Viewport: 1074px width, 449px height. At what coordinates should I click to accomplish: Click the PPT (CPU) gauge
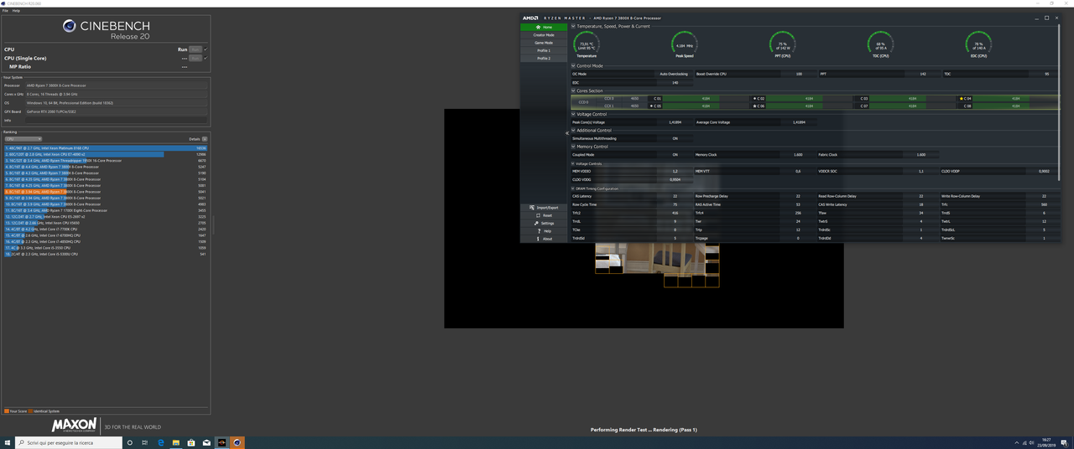783,44
